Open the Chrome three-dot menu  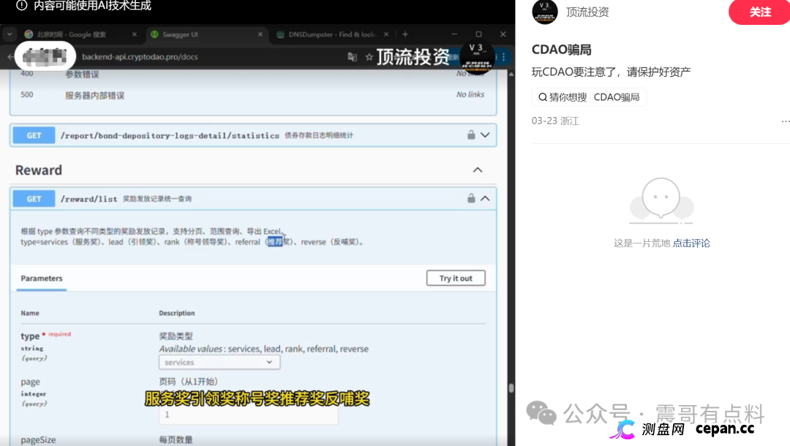point(503,57)
